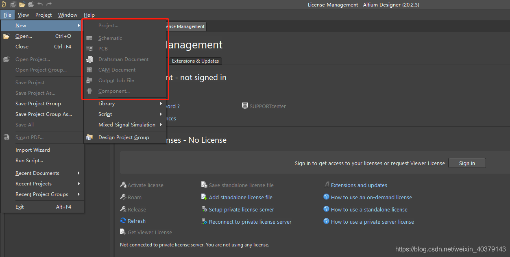Choose the Save Project Group menu item
Viewport: 510px width, 257px height.
(42, 104)
